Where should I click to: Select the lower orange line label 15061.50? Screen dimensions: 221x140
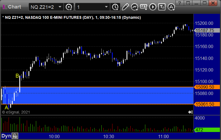207,104
